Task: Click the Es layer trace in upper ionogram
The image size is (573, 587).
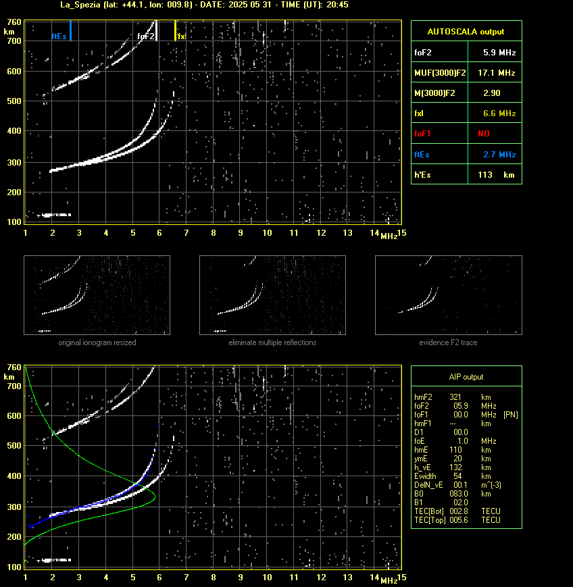Action: click(x=54, y=215)
